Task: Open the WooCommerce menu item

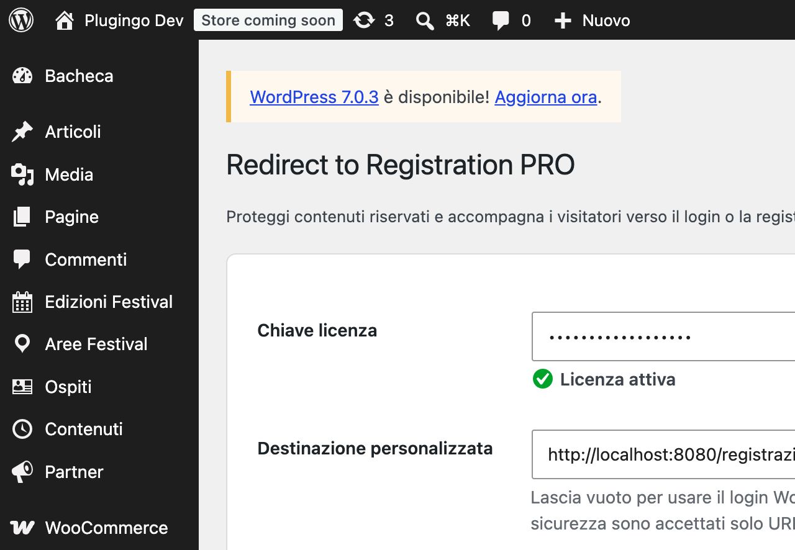Action: point(99,528)
